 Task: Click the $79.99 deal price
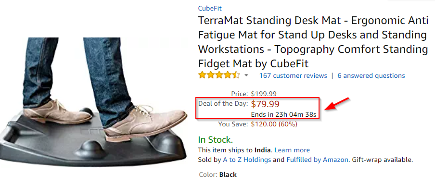pyautogui.click(x=265, y=104)
